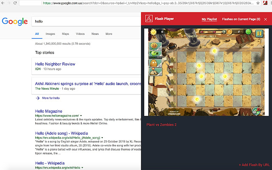Expand dropdown arrow next to wiki/Hello URL
Viewport: 272px width, 170px height.
(82, 167)
